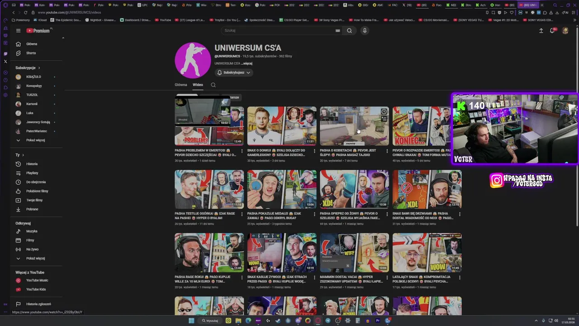The image size is (579, 326).
Task: Add PASHA O KOBIETACH to the queue
Action: [x=384, y=119]
